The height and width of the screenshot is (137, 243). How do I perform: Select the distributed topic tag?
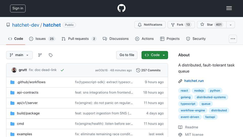tap(219, 110)
